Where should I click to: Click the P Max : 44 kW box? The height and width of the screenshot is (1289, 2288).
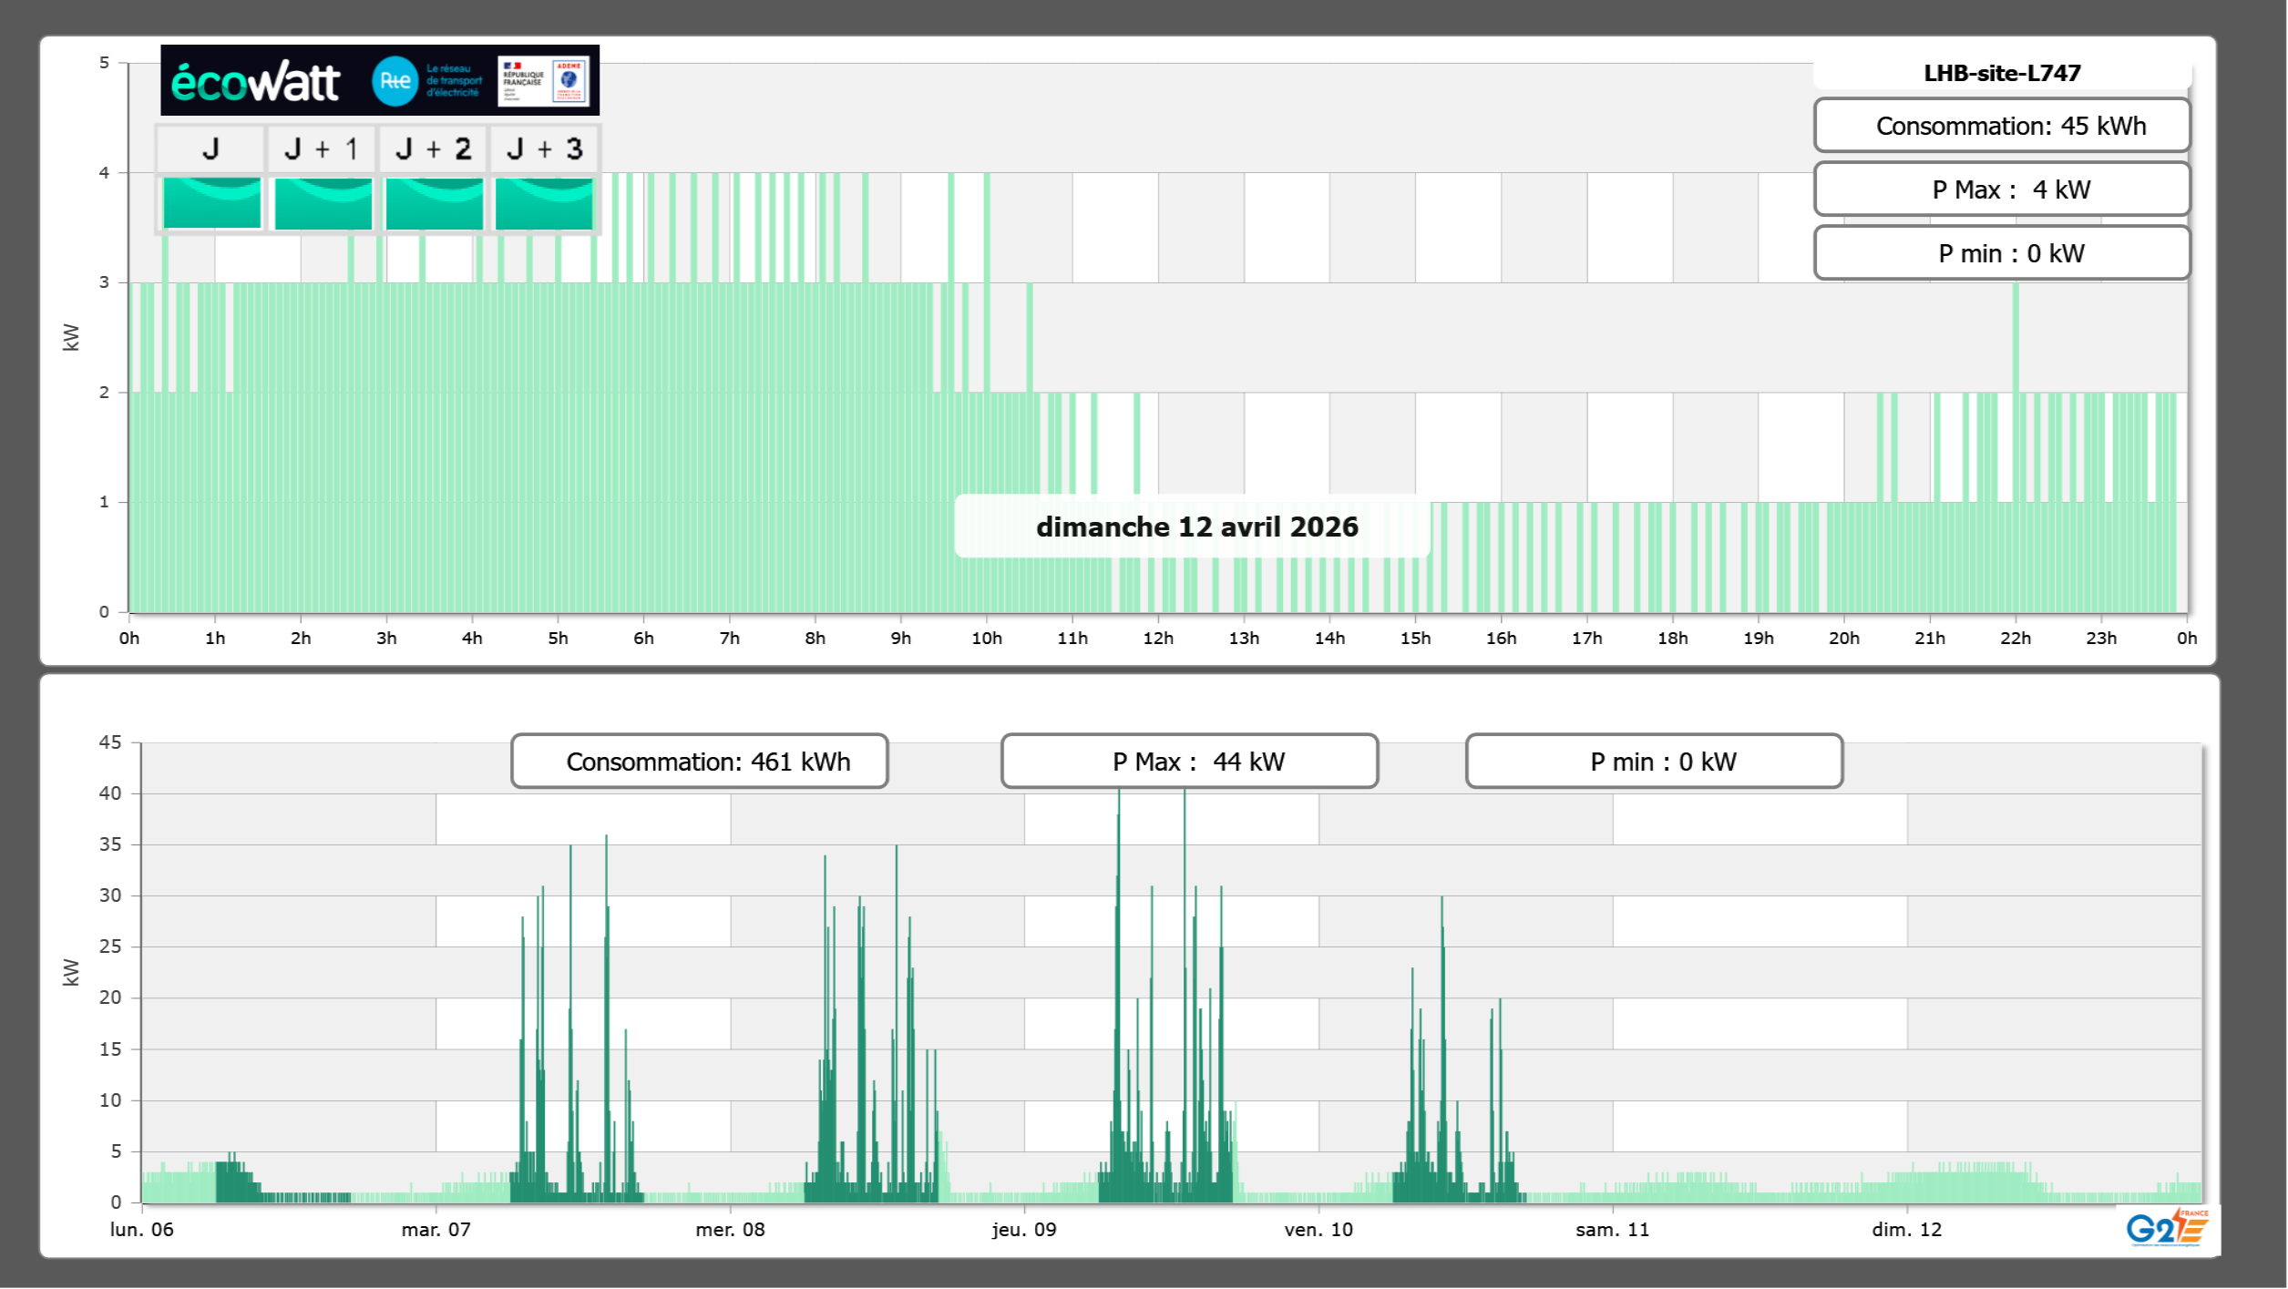tap(1189, 762)
